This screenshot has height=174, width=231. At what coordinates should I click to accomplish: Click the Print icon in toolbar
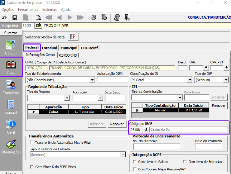[93, 17]
